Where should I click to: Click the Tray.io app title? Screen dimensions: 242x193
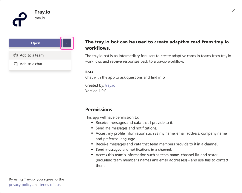(x=42, y=12)
